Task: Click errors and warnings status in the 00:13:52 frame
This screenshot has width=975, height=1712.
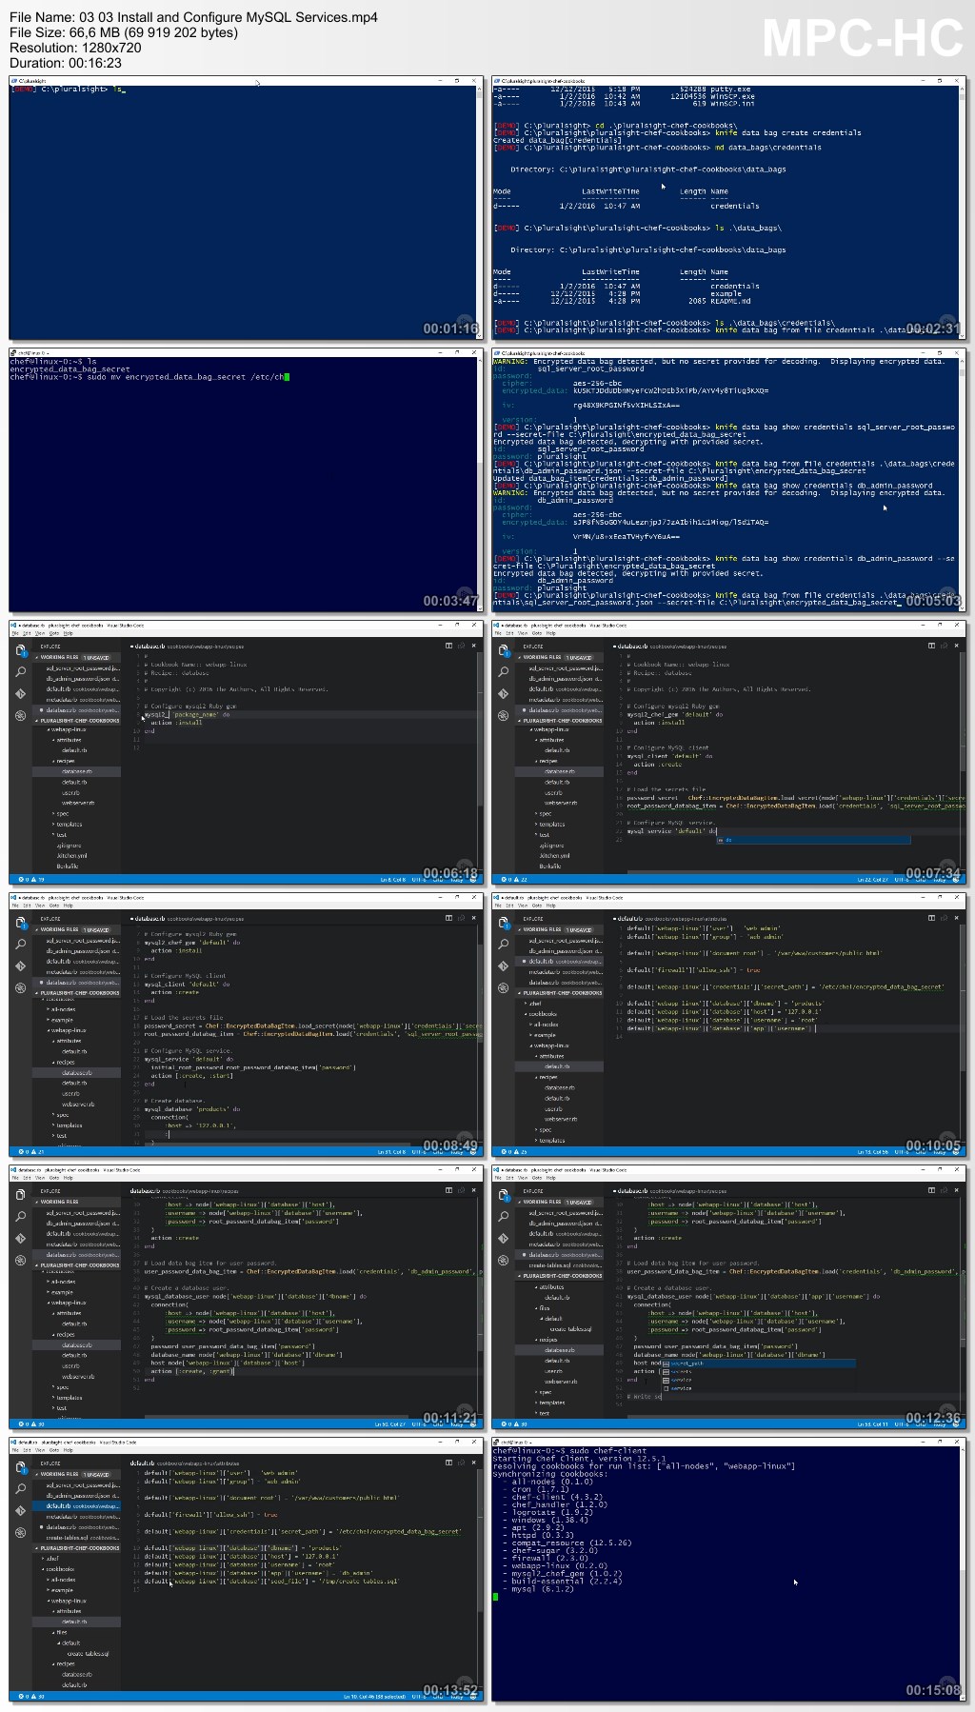Action: tap(30, 1696)
